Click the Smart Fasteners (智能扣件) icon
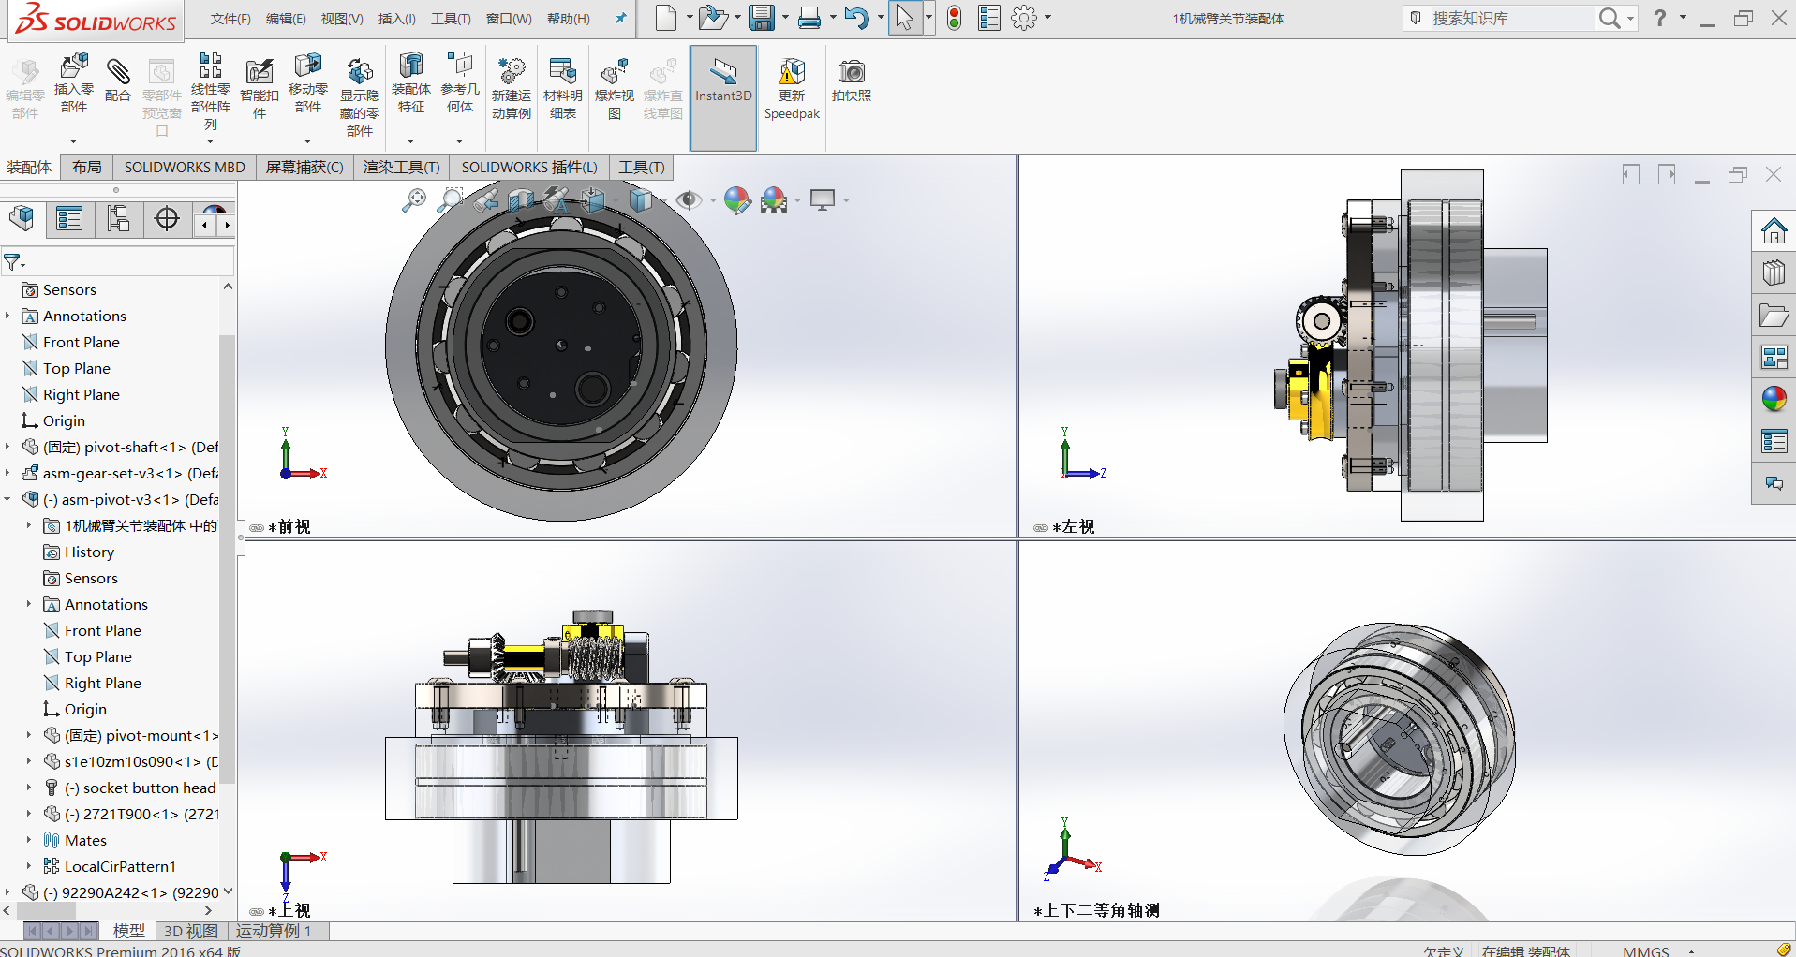 260,71
